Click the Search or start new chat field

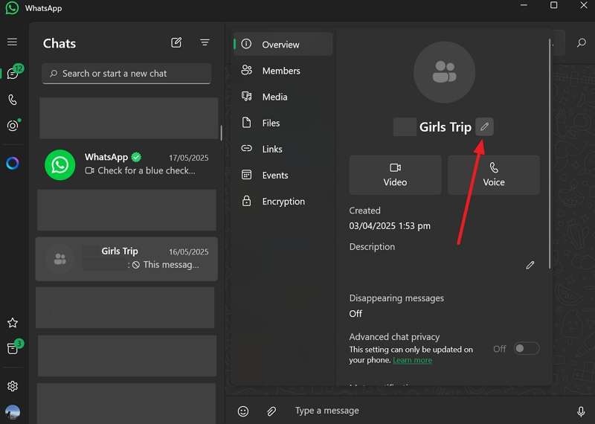coord(126,74)
